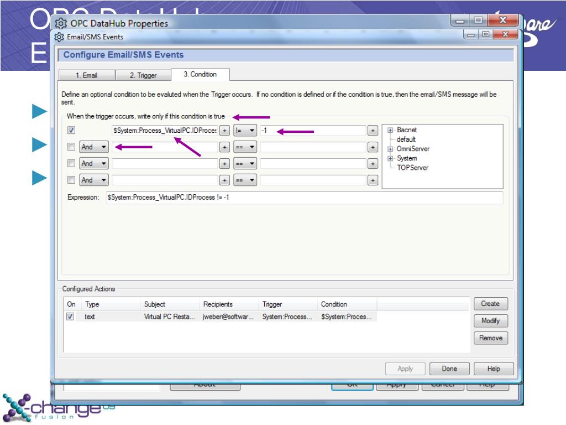The image size is (566, 425).
Task: Click the Apply button in Email/SMS Events
Action: (405, 369)
